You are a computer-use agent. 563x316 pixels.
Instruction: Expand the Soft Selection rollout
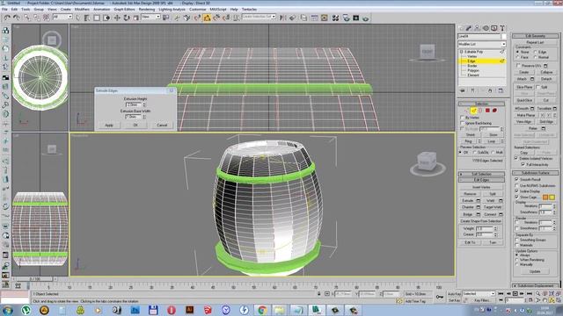[481, 174]
